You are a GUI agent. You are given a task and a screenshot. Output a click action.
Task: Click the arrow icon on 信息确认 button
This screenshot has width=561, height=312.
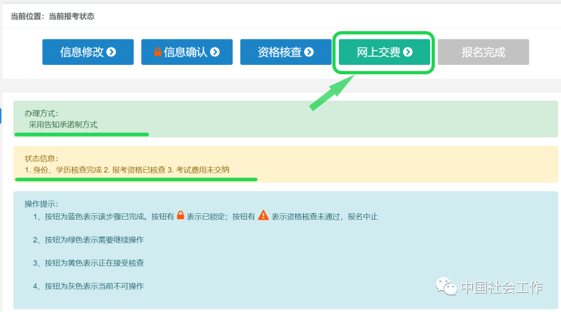tap(215, 52)
